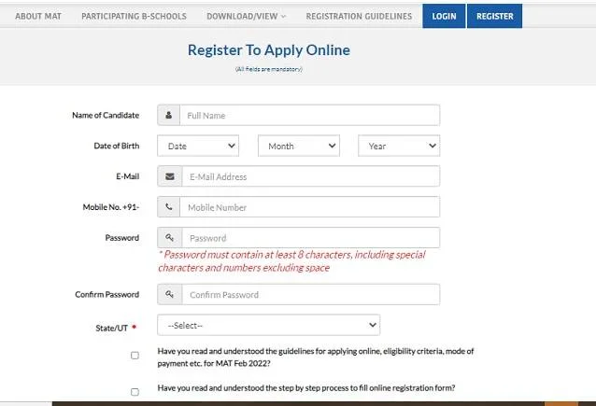Click the Register button in navbar
This screenshot has width=596, height=406.
point(494,17)
